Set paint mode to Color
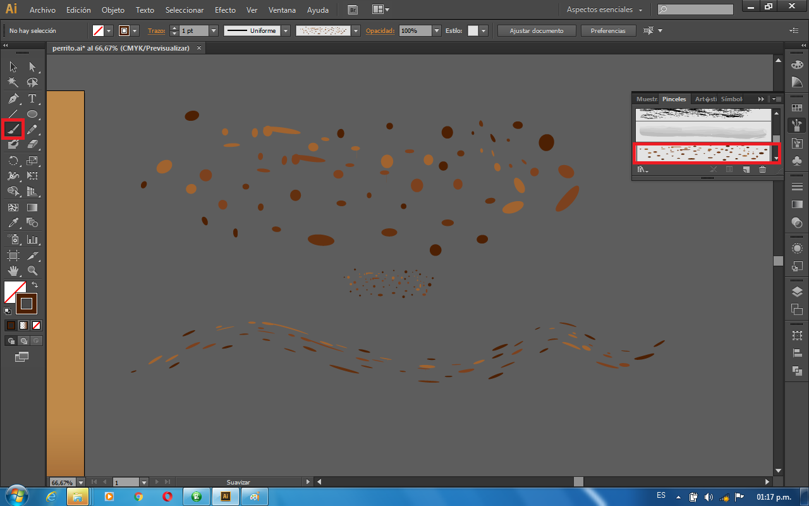Screen dimensions: 809x506 coord(11,325)
